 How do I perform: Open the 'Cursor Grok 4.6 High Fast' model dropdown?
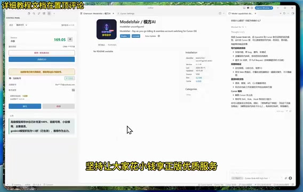(257, 178)
